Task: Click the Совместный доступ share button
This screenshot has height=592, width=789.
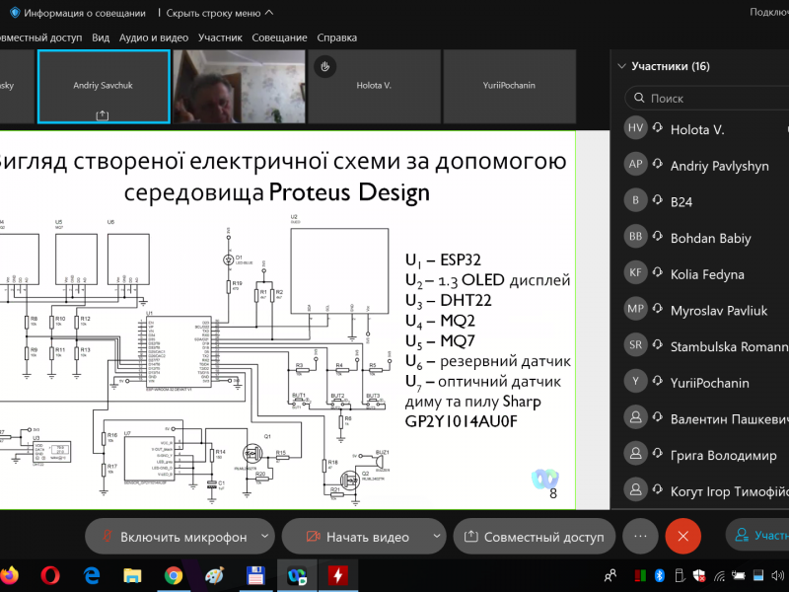Action: click(534, 537)
